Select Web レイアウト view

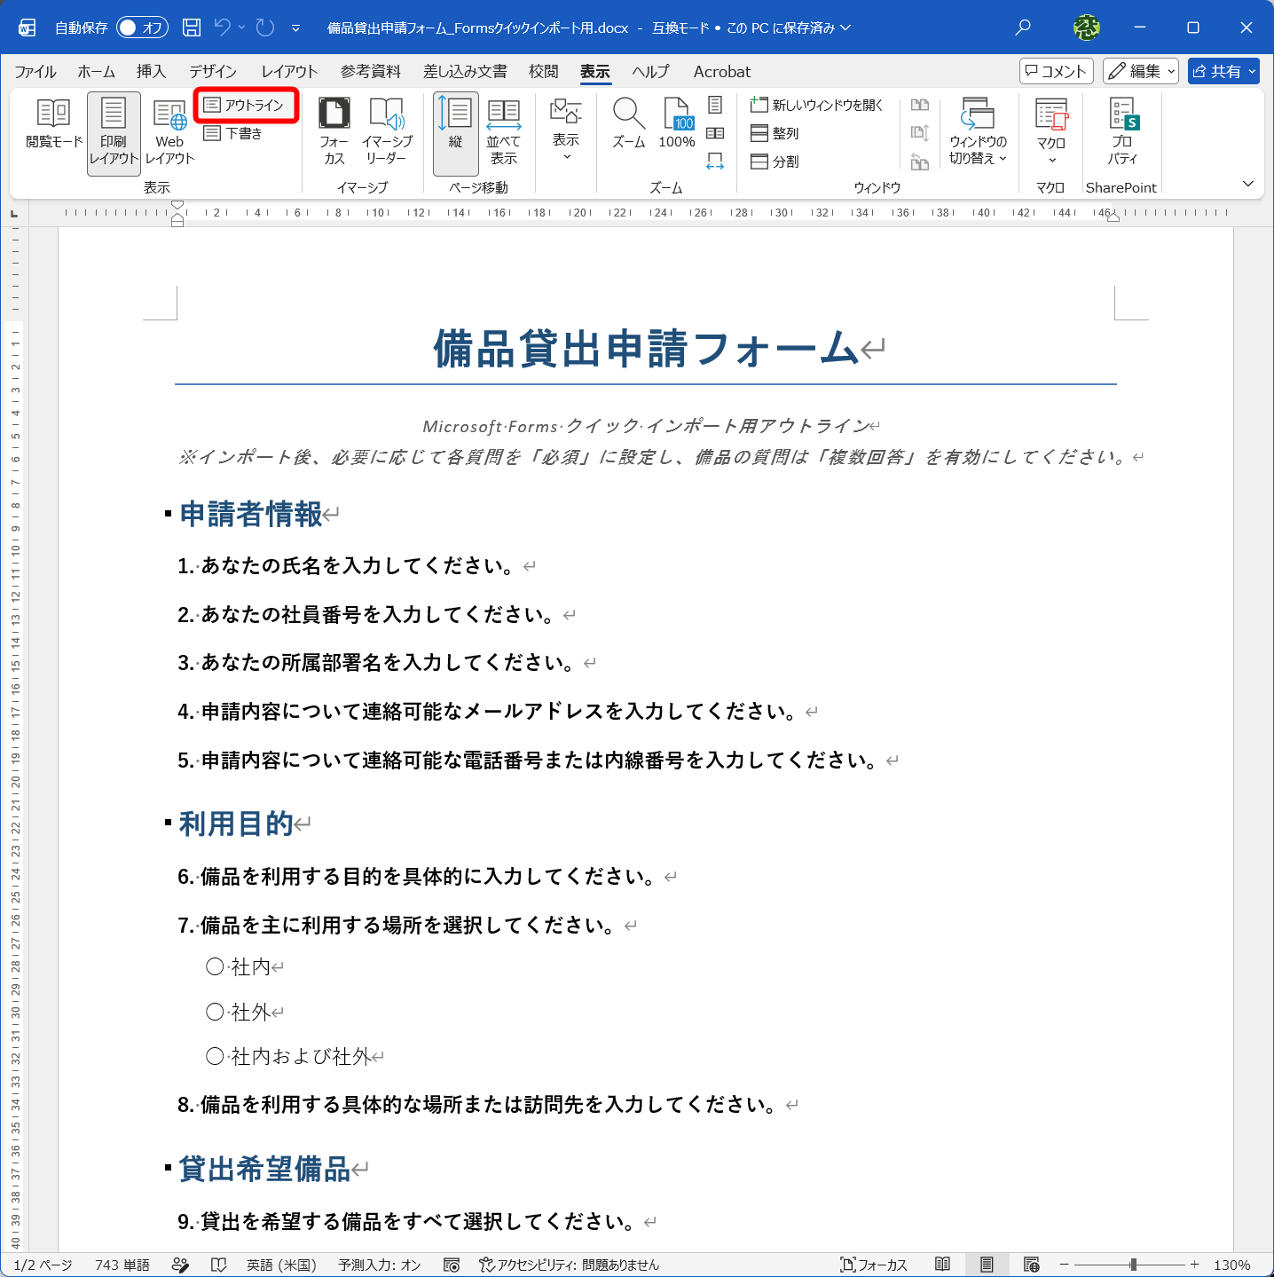pos(169,131)
